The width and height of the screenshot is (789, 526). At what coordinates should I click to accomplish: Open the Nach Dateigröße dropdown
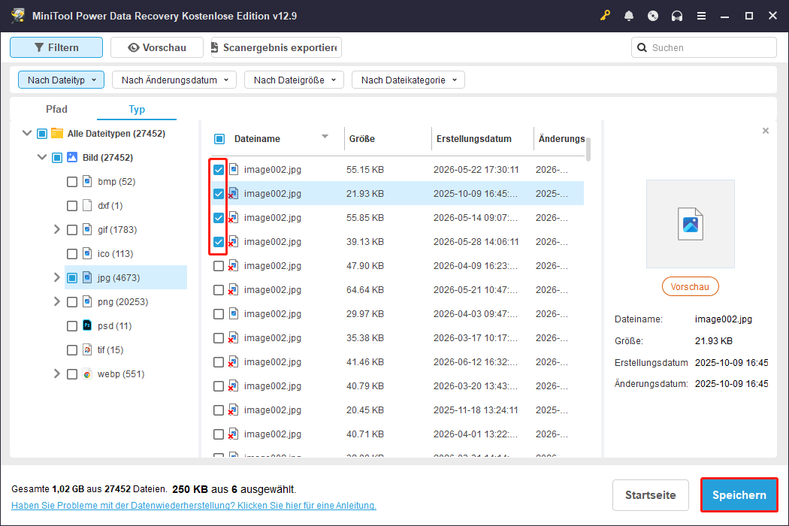pos(294,80)
